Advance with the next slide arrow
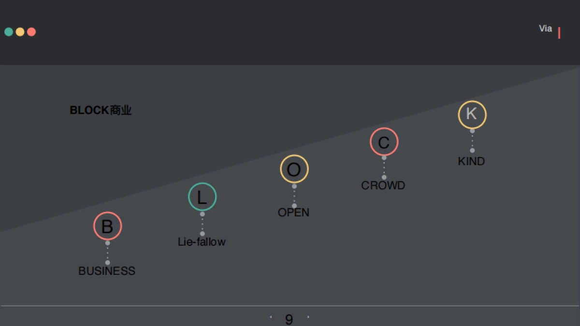The width and height of the screenshot is (580, 326). [x=308, y=317]
